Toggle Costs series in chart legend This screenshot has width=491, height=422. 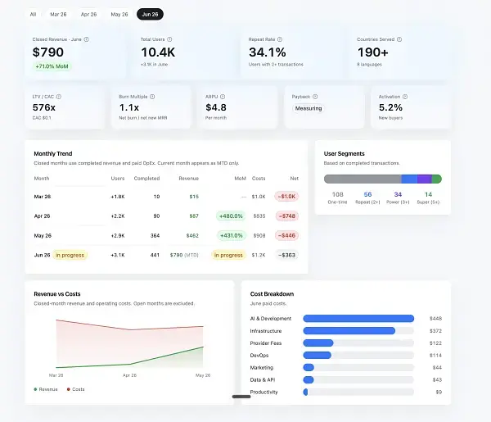(76, 389)
